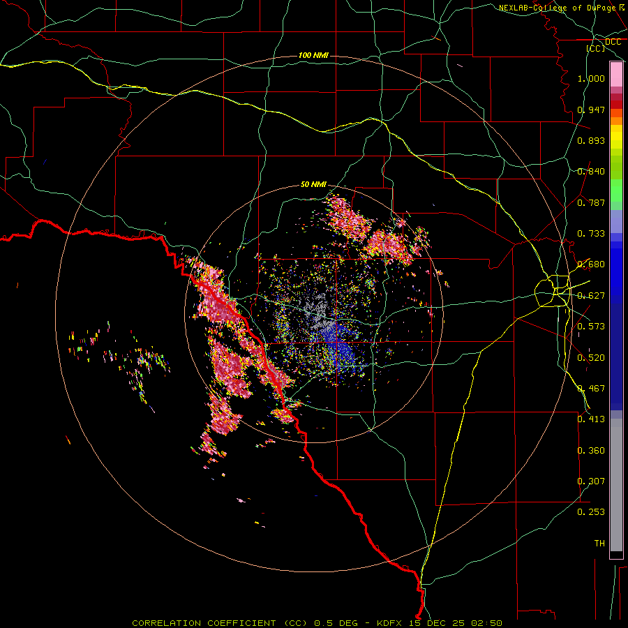The width and height of the screenshot is (628, 628).
Task: Select the 0.627 scale value
Action: [591, 296]
